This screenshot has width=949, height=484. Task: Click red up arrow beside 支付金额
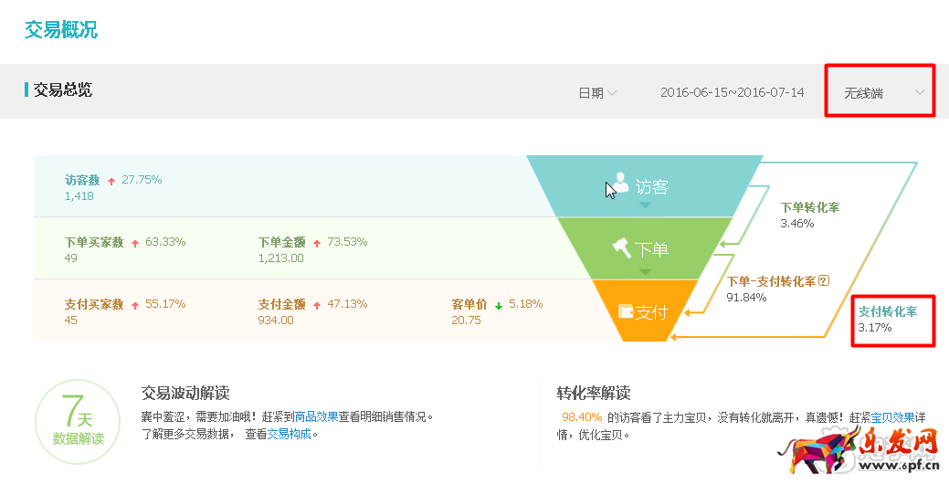(317, 305)
